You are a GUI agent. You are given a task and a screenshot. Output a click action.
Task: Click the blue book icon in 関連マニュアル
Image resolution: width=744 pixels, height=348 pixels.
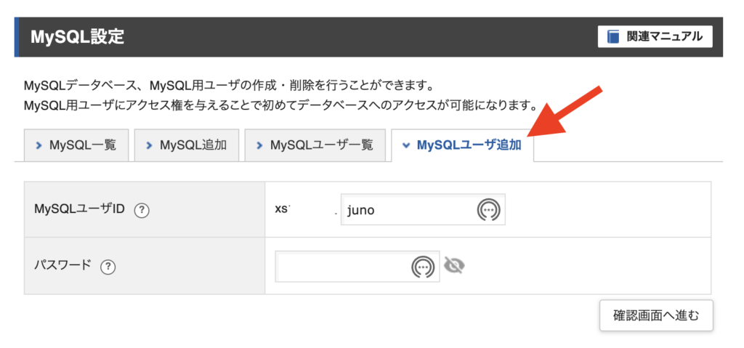tap(613, 36)
